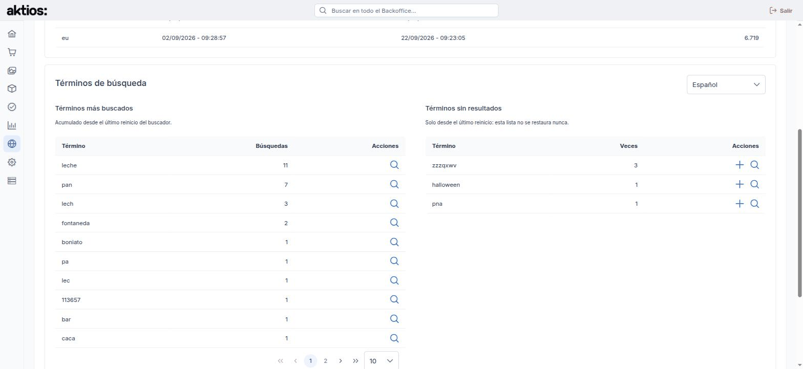Image resolution: width=803 pixels, height=369 pixels.
Task: Click the magnifier icon in 'lech' row
Action: [394, 204]
